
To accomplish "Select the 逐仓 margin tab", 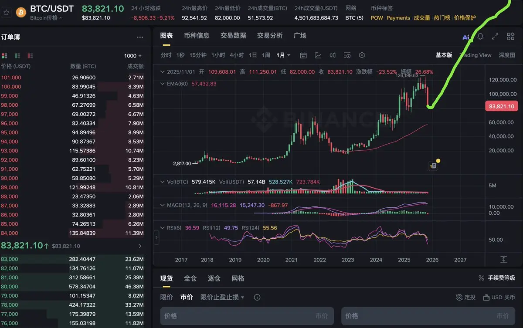I will click(x=214, y=278).
